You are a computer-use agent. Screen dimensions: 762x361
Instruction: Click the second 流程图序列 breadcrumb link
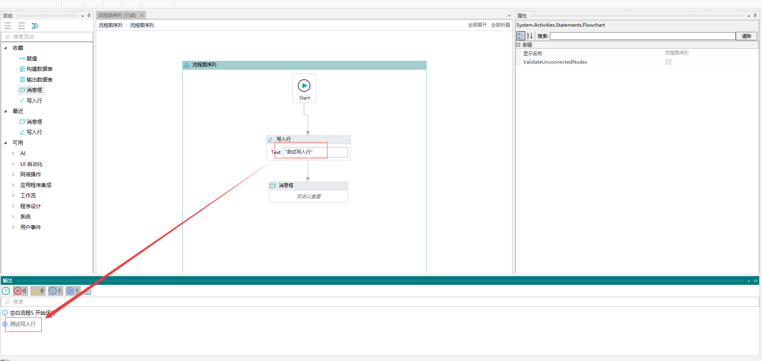[142, 25]
